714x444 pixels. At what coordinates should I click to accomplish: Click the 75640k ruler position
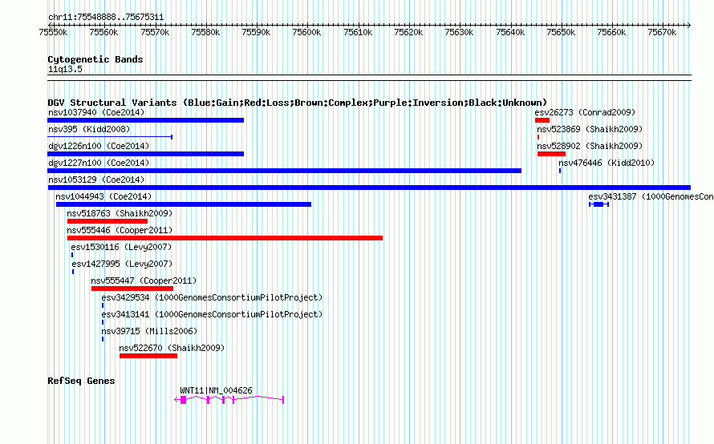[510, 32]
